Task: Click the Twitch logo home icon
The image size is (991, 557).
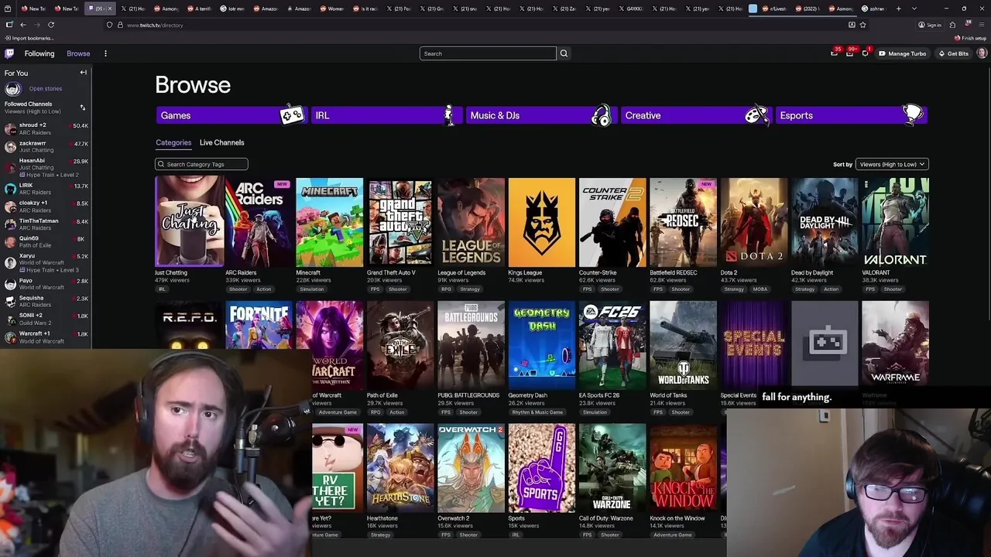Action: click(x=9, y=53)
